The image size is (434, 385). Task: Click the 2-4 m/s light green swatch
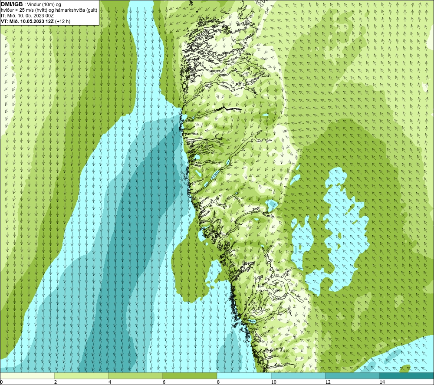(x=82, y=376)
